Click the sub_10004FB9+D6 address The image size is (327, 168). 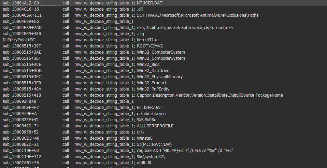click(20, 21)
